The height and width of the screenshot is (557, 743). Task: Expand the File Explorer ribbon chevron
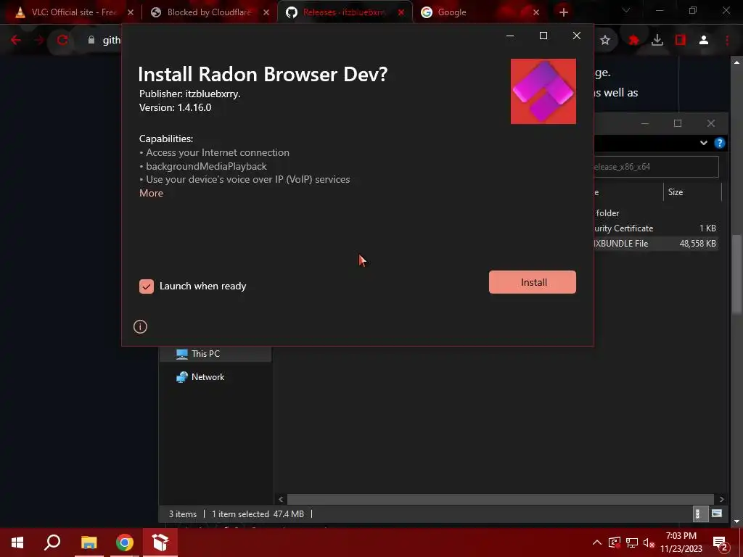704,143
